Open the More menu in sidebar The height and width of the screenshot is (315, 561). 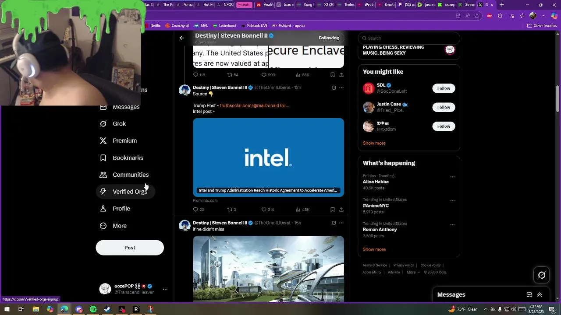coord(114,226)
